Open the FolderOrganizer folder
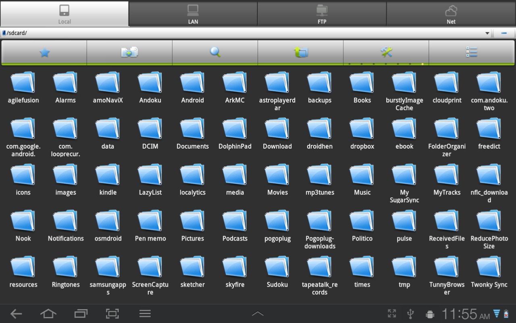The image size is (516, 323). click(447, 137)
